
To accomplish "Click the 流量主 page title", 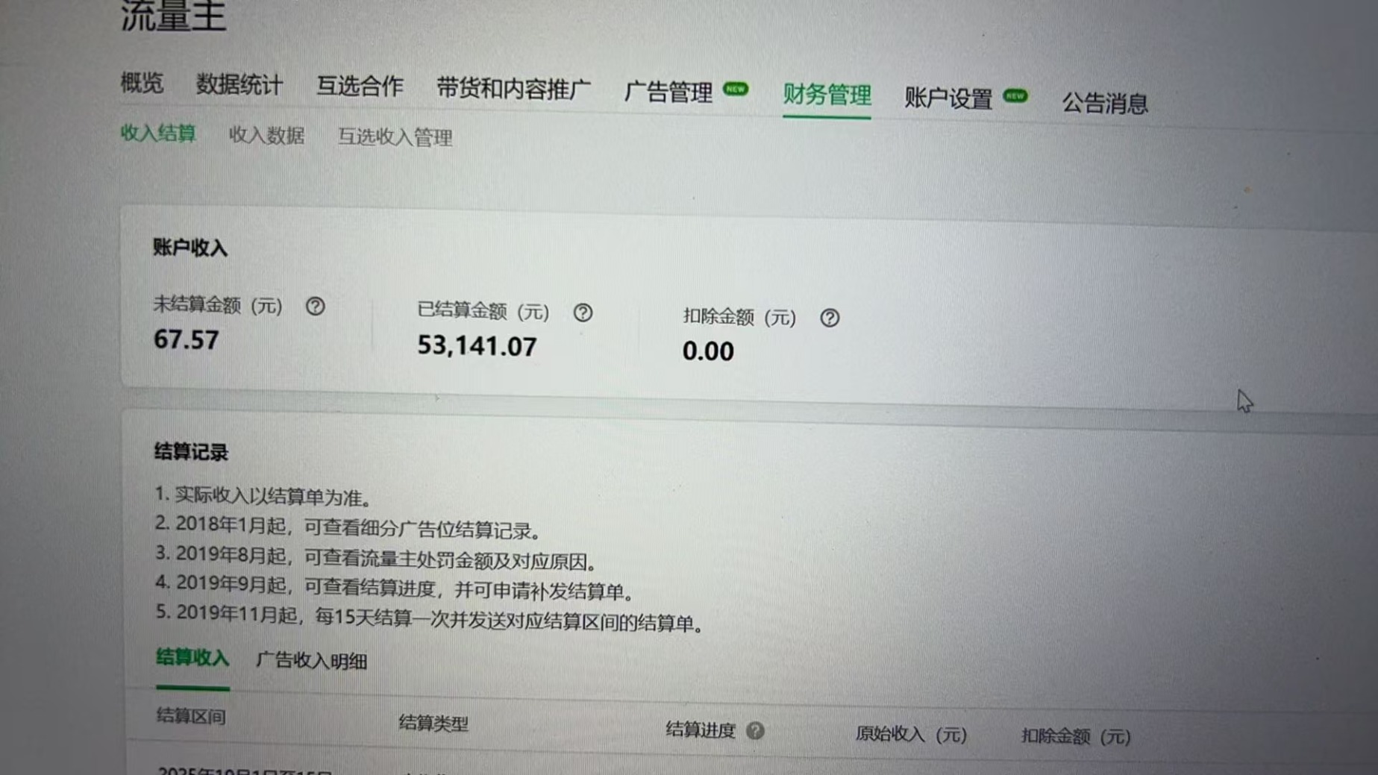I will tap(173, 16).
